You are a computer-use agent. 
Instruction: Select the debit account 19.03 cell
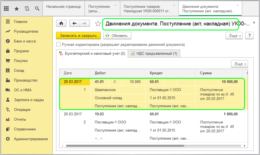pos(100,114)
